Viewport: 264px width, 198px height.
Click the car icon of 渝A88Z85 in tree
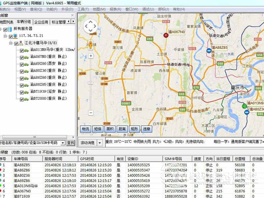coord(26,85)
